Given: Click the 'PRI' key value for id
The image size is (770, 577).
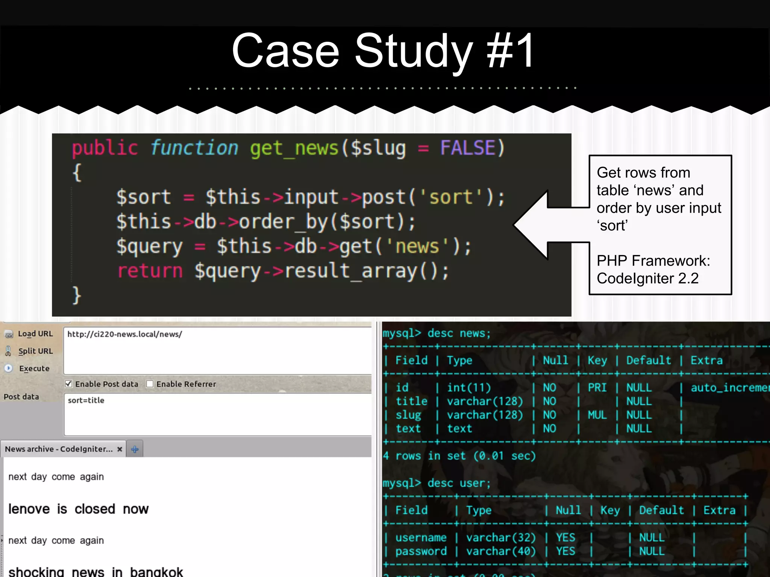Looking at the screenshot, I should coord(597,388).
